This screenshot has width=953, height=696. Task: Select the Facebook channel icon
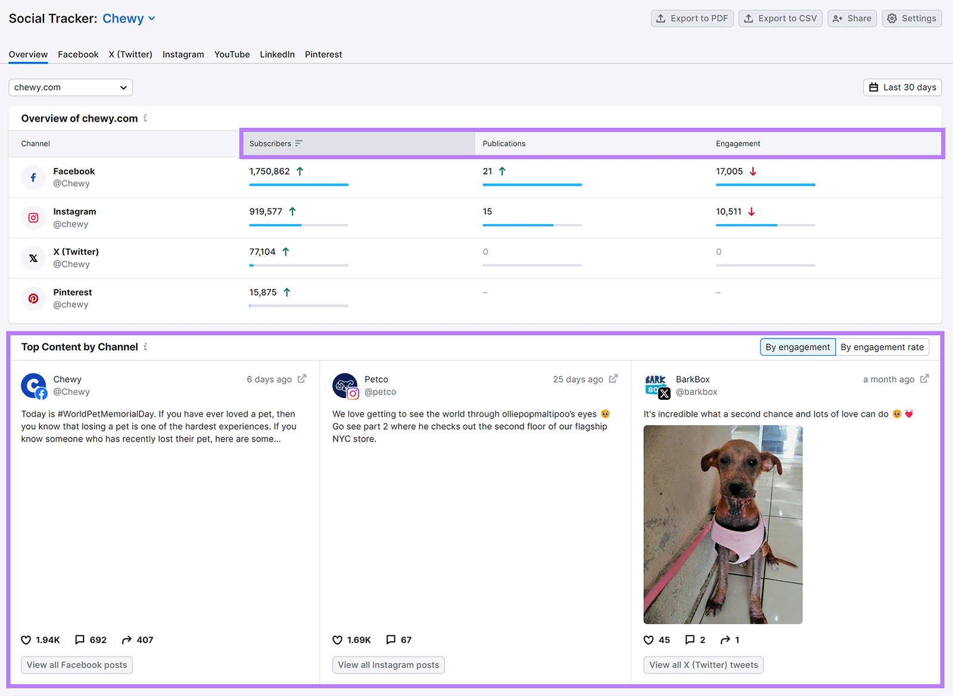click(x=33, y=177)
